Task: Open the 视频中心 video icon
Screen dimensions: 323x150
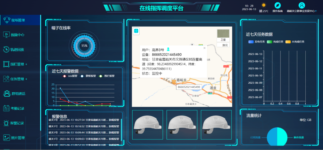Action: 6,35
